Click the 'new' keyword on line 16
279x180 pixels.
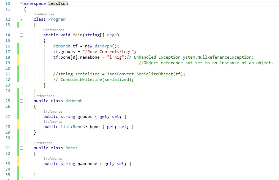tap(88, 46)
